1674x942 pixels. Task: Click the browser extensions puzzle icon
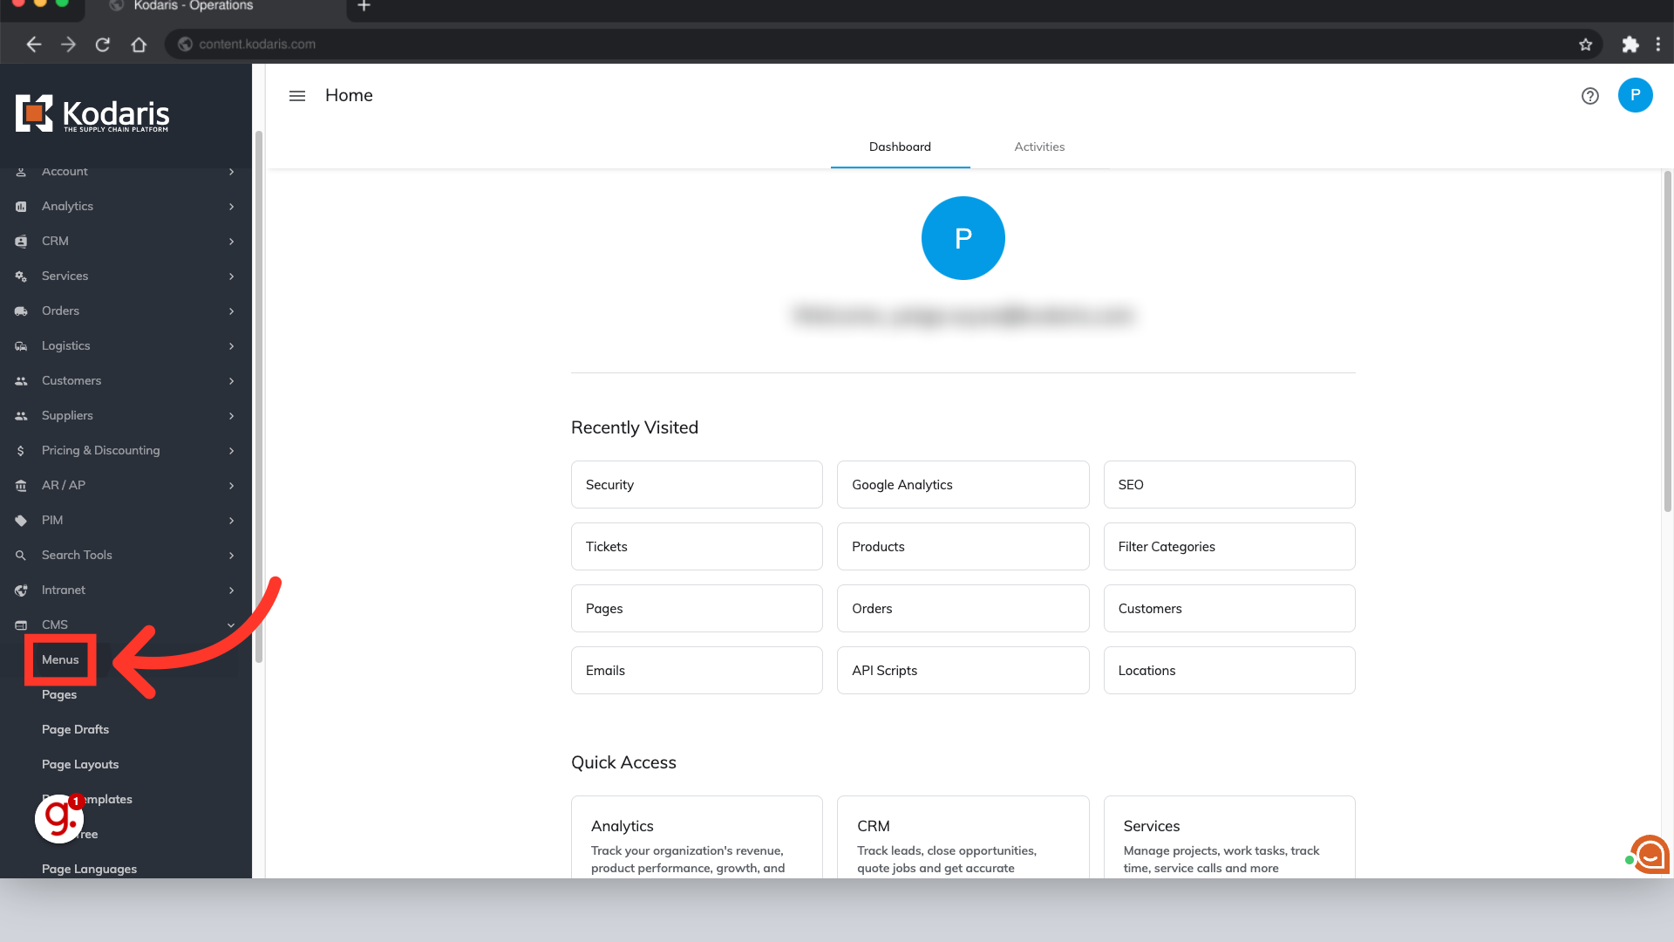point(1630,44)
